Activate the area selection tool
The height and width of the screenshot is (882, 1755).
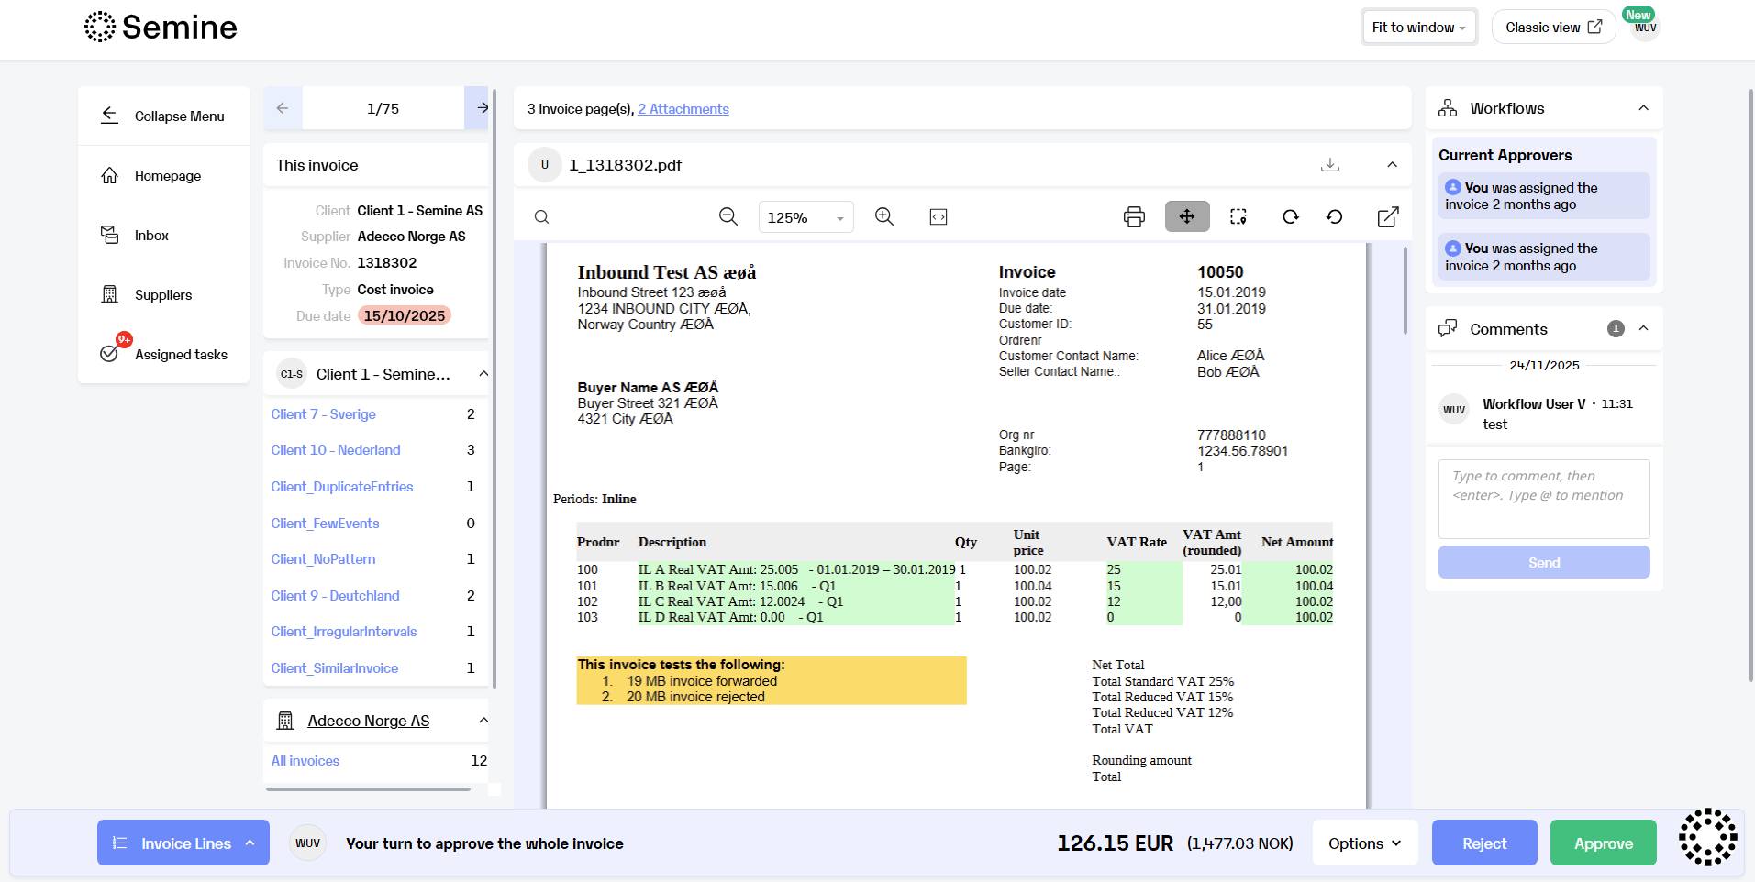click(1238, 217)
